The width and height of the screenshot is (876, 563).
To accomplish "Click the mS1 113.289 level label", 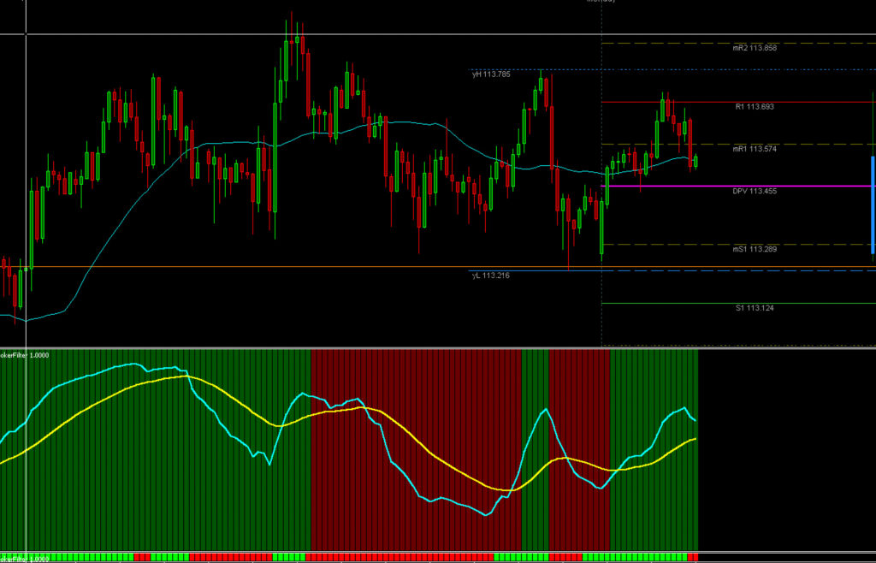I will 755,249.
